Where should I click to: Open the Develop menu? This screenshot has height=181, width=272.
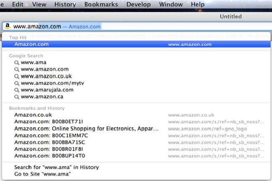[139, 4]
